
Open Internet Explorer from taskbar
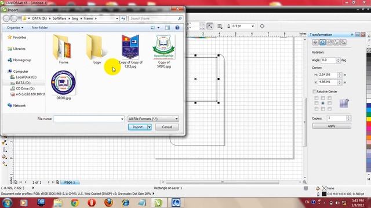125,203
